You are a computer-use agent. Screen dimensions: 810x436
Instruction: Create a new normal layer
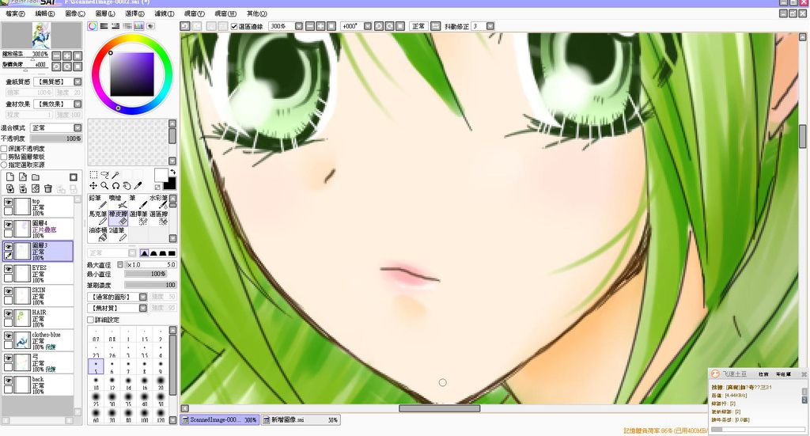coord(9,176)
